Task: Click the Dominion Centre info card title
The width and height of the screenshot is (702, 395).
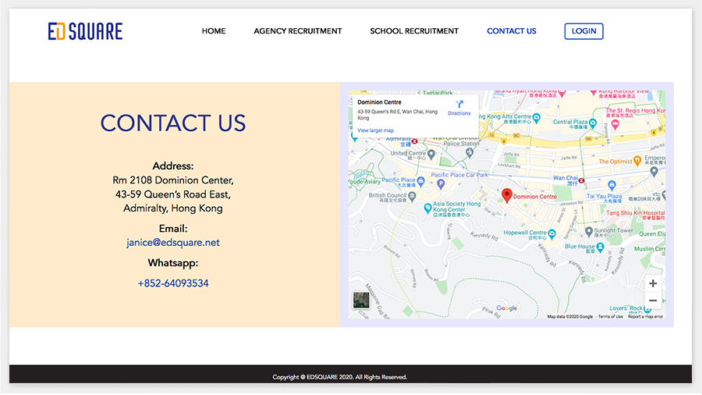Action: pyautogui.click(x=379, y=102)
